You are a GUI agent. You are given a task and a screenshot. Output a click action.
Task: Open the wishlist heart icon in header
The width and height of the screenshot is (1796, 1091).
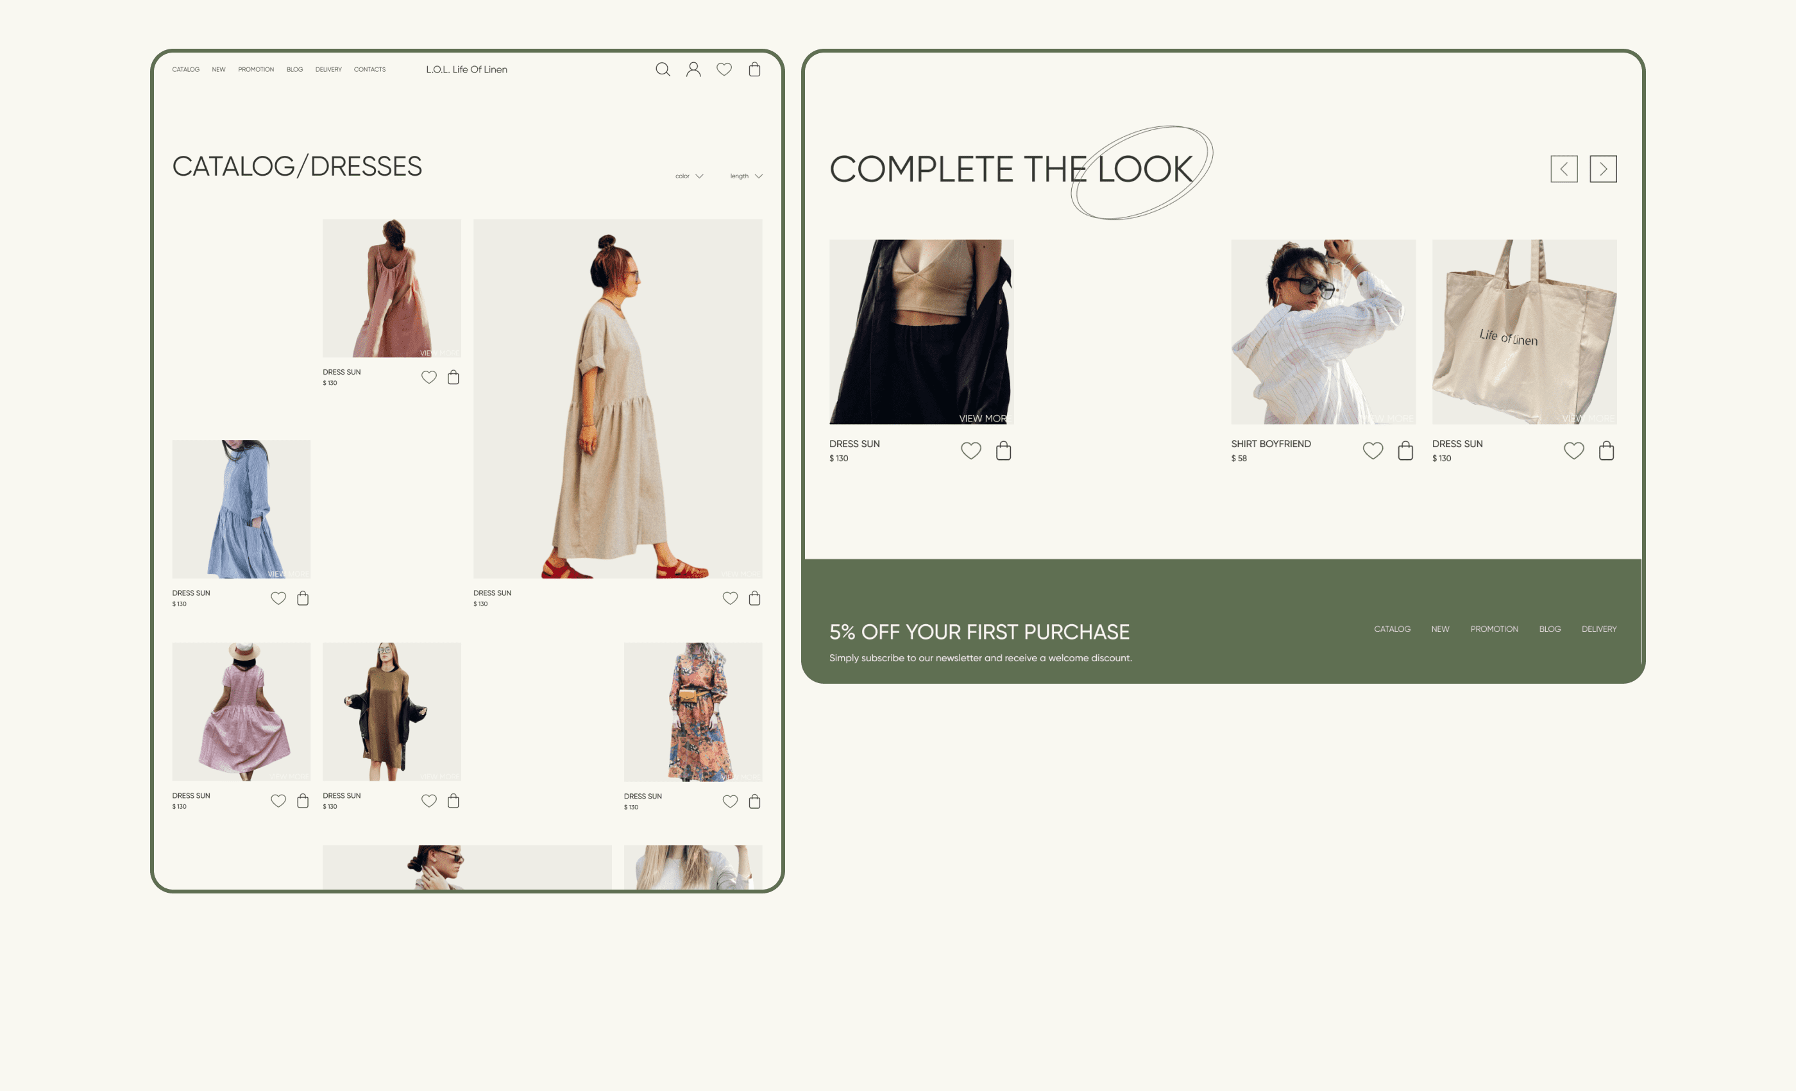click(724, 69)
